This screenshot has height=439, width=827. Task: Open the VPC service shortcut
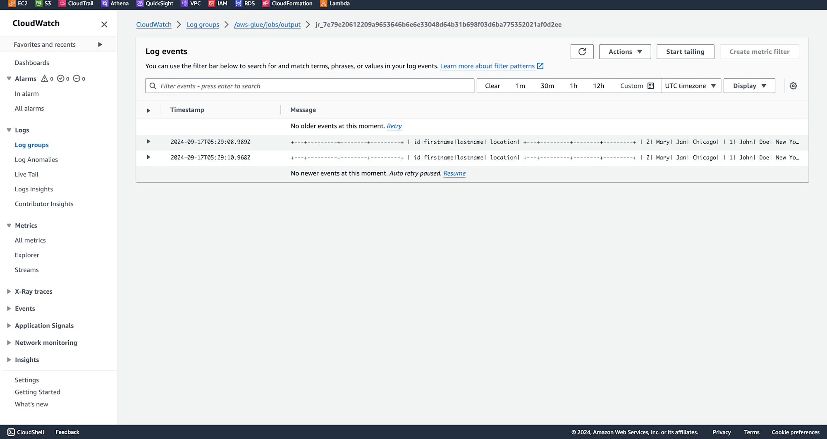pyautogui.click(x=191, y=3)
